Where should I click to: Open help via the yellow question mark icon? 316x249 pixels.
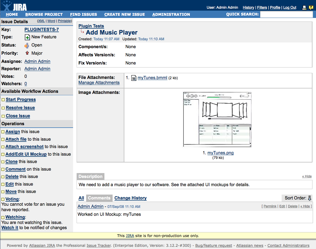tap(311, 8)
